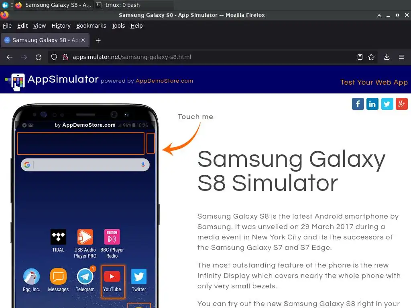411x308 pixels.
Task: Share page via Facebook icon
Action: (x=358, y=104)
